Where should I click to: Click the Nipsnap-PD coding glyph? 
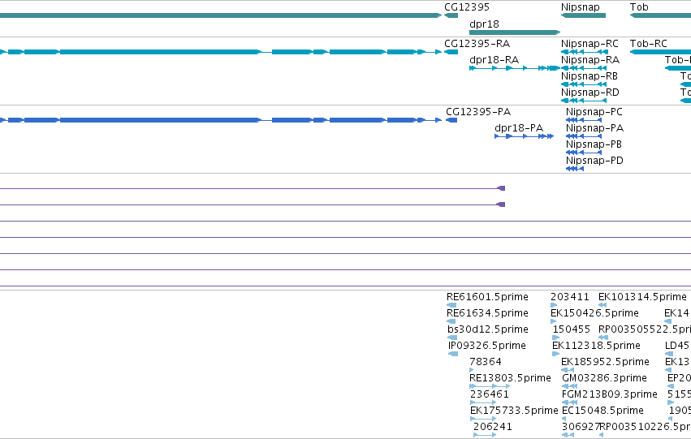[575, 169]
